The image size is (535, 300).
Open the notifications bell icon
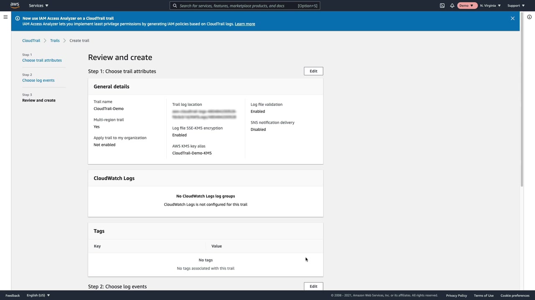pos(452,6)
